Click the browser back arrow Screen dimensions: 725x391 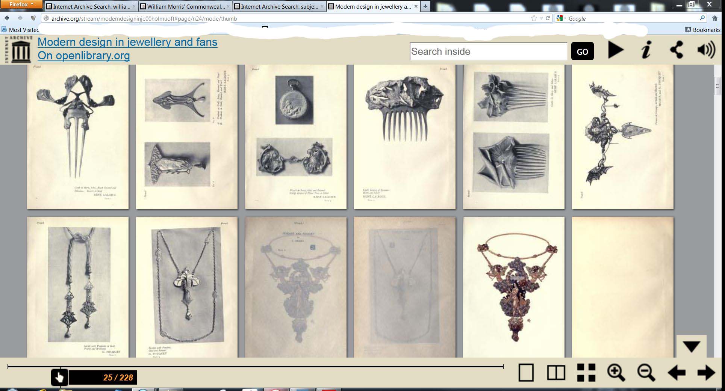pos(7,18)
